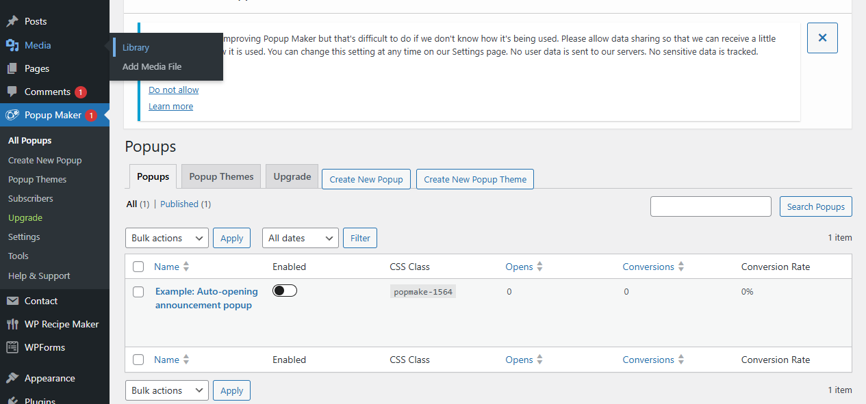The height and width of the screenshot is (404, 866).
Task: Open the bottom Bulk actions dropdown
Action: tap(167, 390)
